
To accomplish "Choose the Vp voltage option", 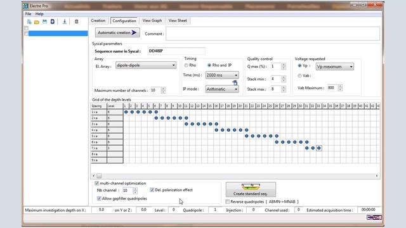I will 299,66.
